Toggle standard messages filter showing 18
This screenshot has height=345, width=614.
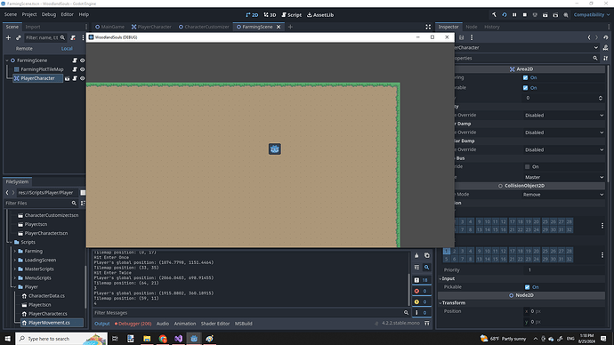click(x=421, y=280)
